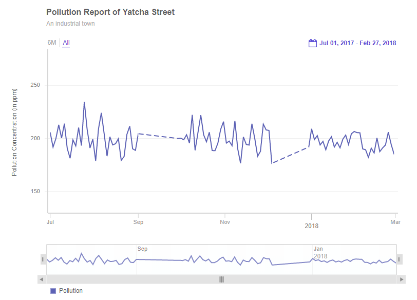
Task: Click the scrollbar right arrow
Action: [402, 279]
